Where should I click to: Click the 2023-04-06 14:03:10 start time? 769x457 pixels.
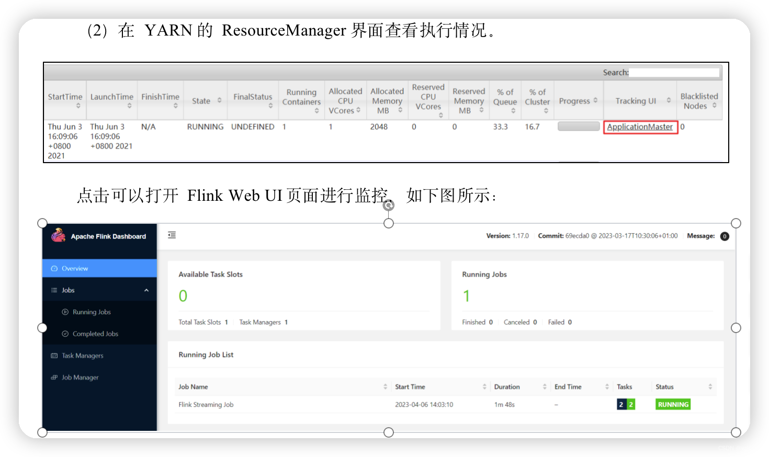click(x=424, y=405)
